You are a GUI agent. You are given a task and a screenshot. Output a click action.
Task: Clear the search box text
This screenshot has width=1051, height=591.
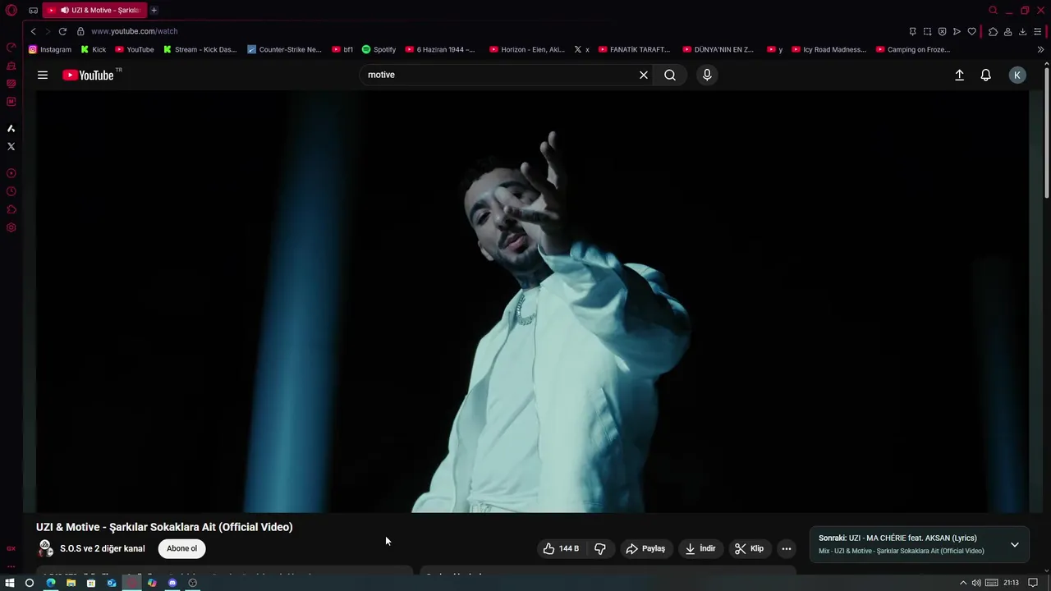pos(644,75)
